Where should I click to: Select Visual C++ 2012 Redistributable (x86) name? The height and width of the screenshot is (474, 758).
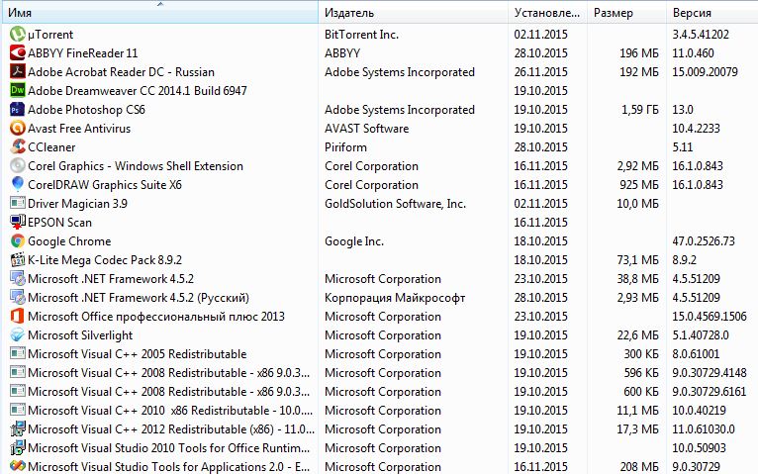(x=171, y=429)
